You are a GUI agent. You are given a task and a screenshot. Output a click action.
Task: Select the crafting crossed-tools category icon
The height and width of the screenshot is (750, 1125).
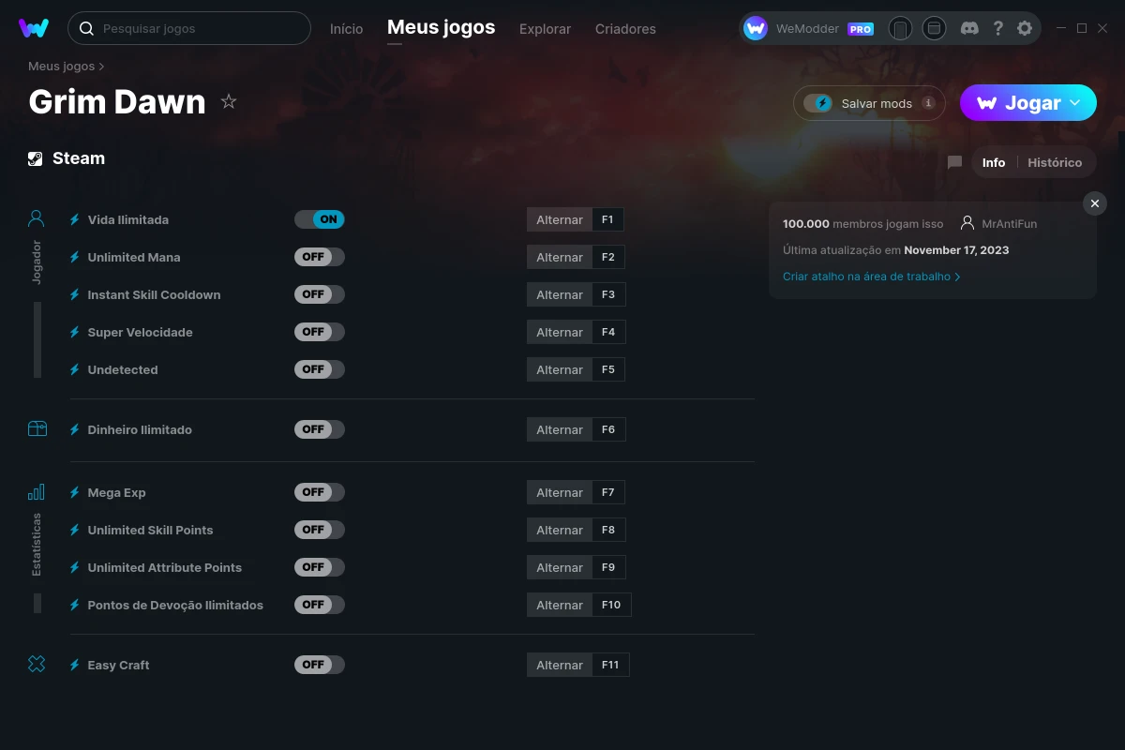click(37, 664)
